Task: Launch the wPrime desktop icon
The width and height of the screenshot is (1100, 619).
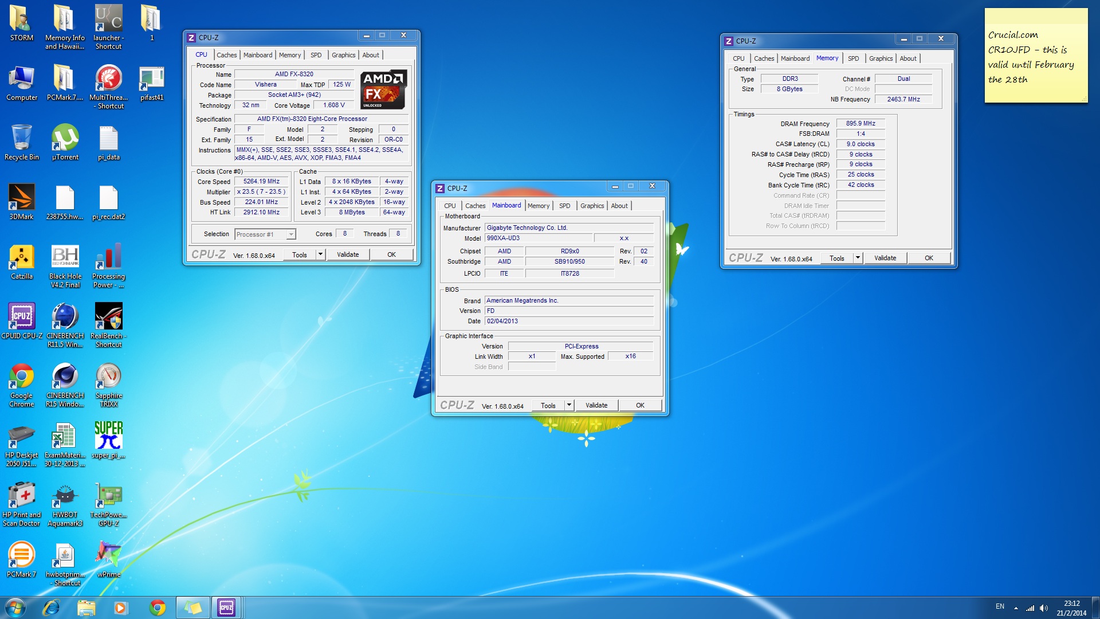Action: 108,560
